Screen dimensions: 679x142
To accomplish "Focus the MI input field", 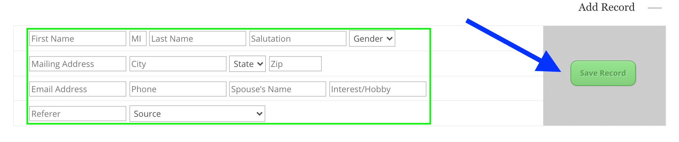I will point(138,38).
